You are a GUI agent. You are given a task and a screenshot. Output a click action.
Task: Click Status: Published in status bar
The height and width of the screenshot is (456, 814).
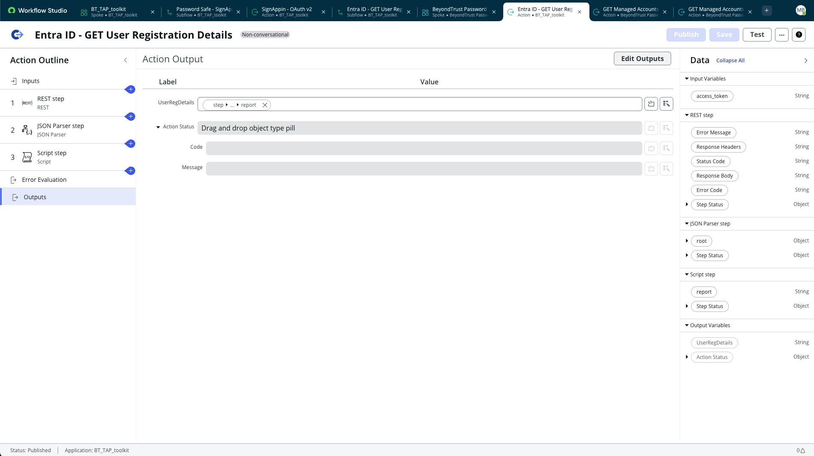[x=31, y=450]
